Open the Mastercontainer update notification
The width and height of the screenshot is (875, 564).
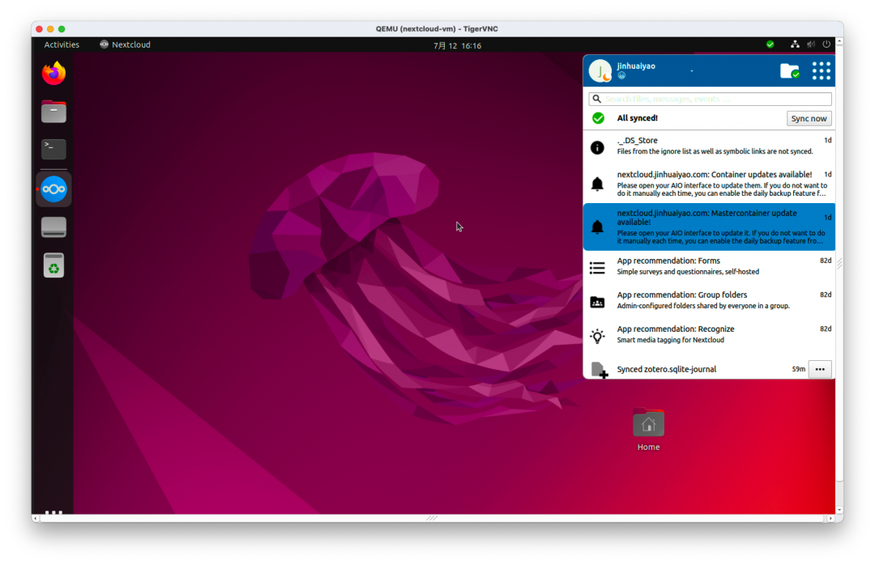(x=713, y=227)
